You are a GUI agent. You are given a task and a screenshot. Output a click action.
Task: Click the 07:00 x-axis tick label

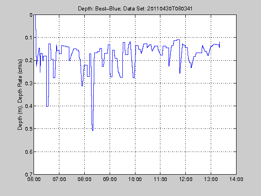coord(59,179)
